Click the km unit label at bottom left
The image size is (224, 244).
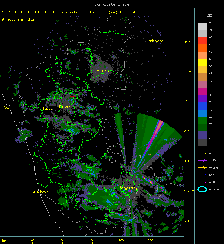click(4, 241)
